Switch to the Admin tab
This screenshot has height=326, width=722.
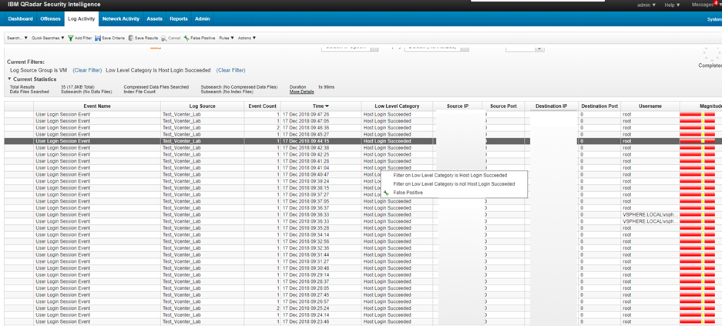coord(202,18)
